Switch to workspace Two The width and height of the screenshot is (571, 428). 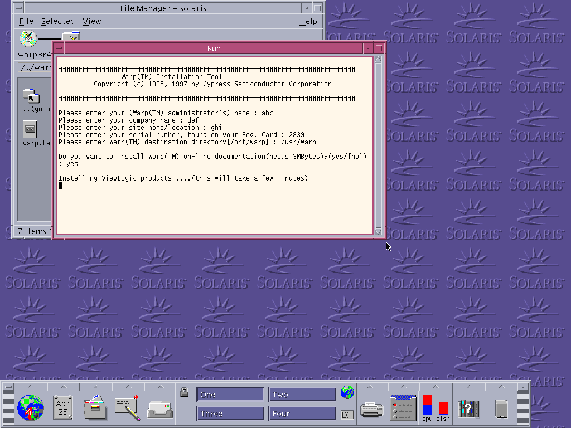302,395
